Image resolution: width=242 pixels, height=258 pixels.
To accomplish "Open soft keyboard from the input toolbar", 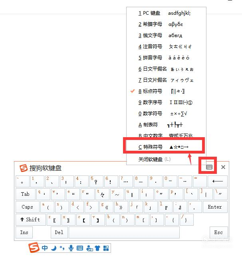I will click(x=80, y=248).
